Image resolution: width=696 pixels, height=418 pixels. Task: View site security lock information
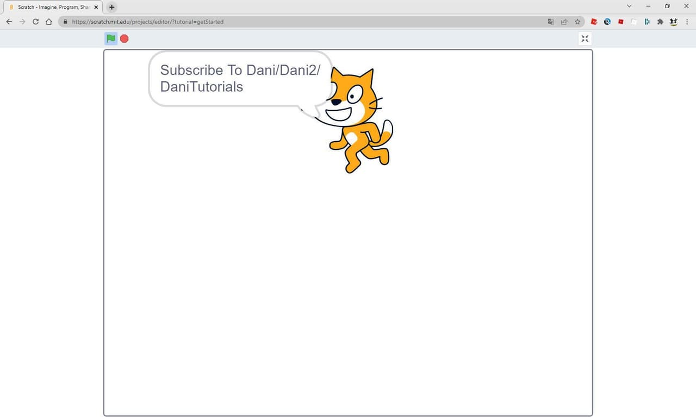[65, 22]
